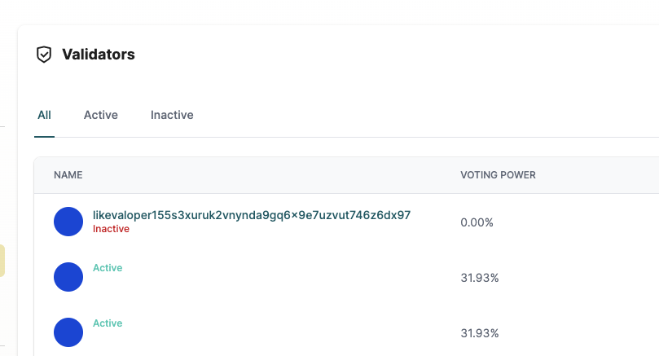
Task: Click the Active status in second row
Action: point(108,268)
